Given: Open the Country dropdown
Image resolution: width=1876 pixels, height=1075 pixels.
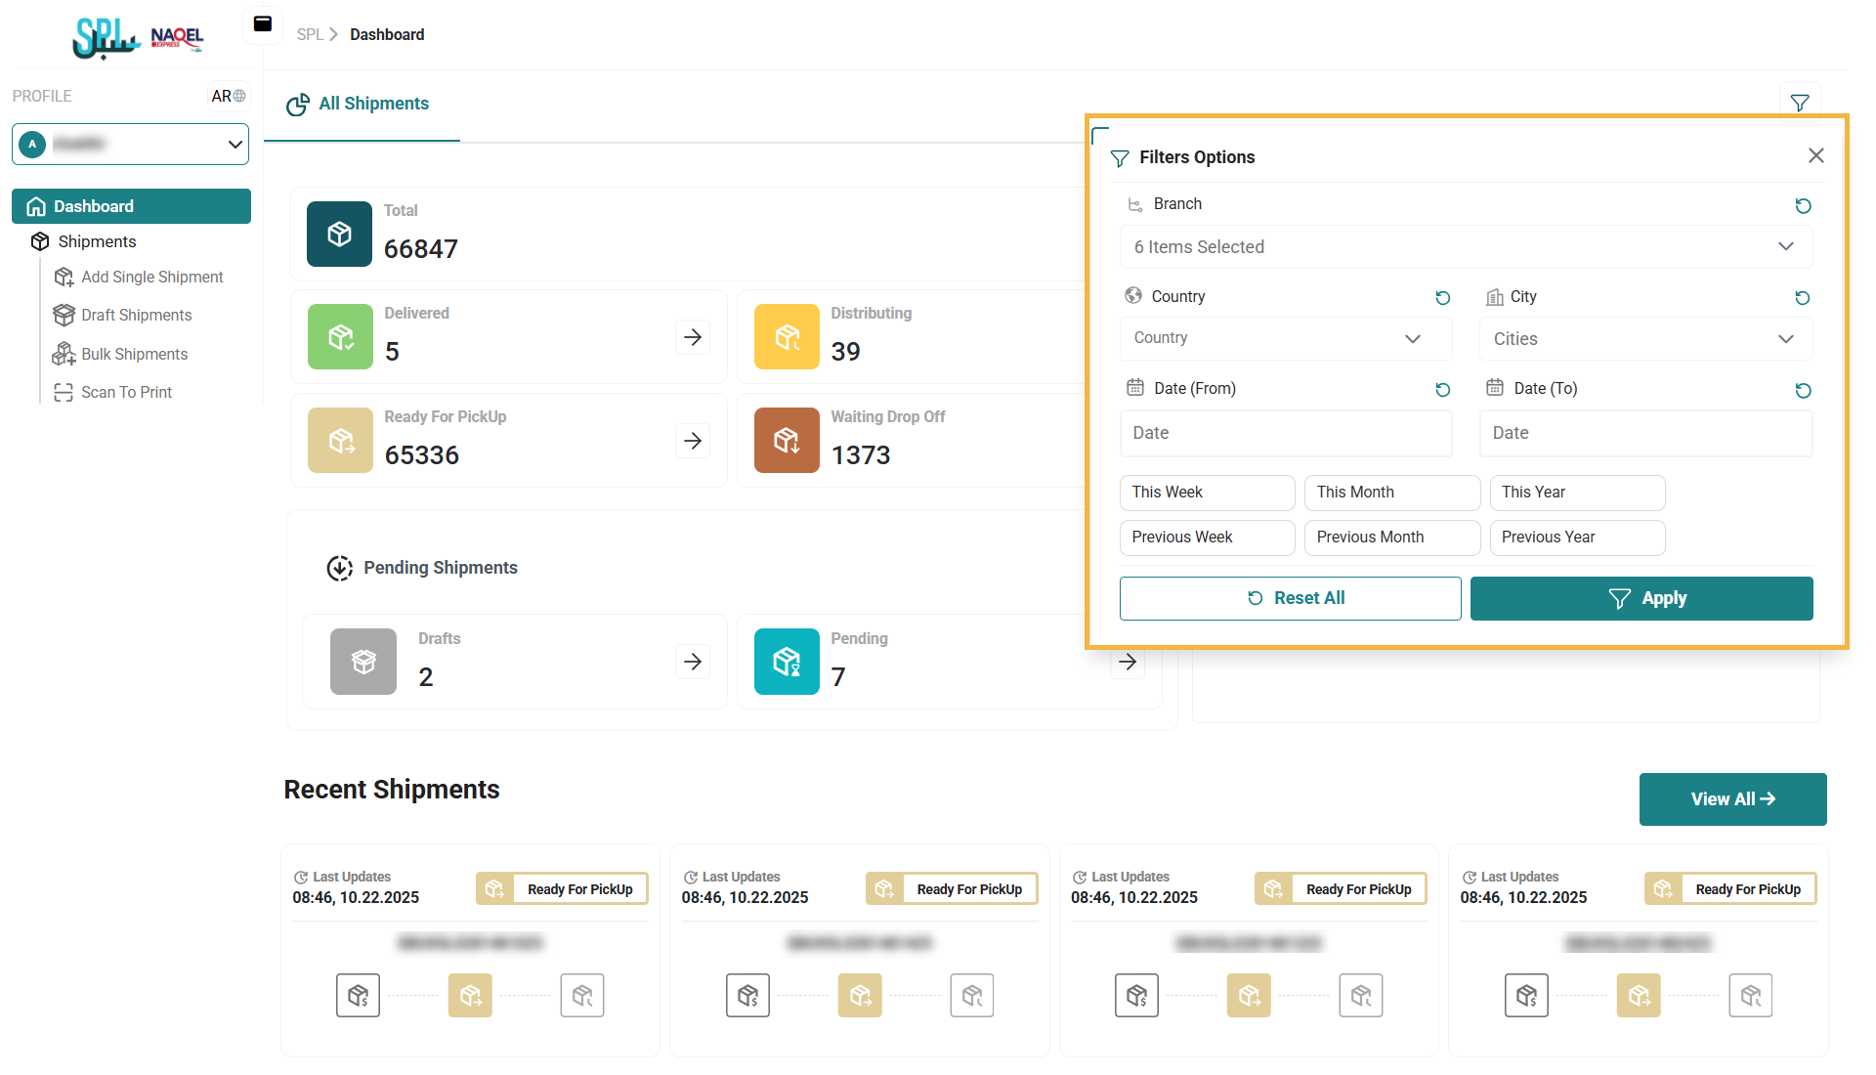Looking at the screenshot, I should pyautogui.click(x=1285, y=338).
